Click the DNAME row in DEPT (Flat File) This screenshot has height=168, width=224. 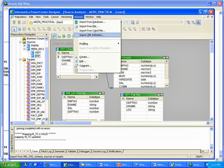(x=142, y=106)
